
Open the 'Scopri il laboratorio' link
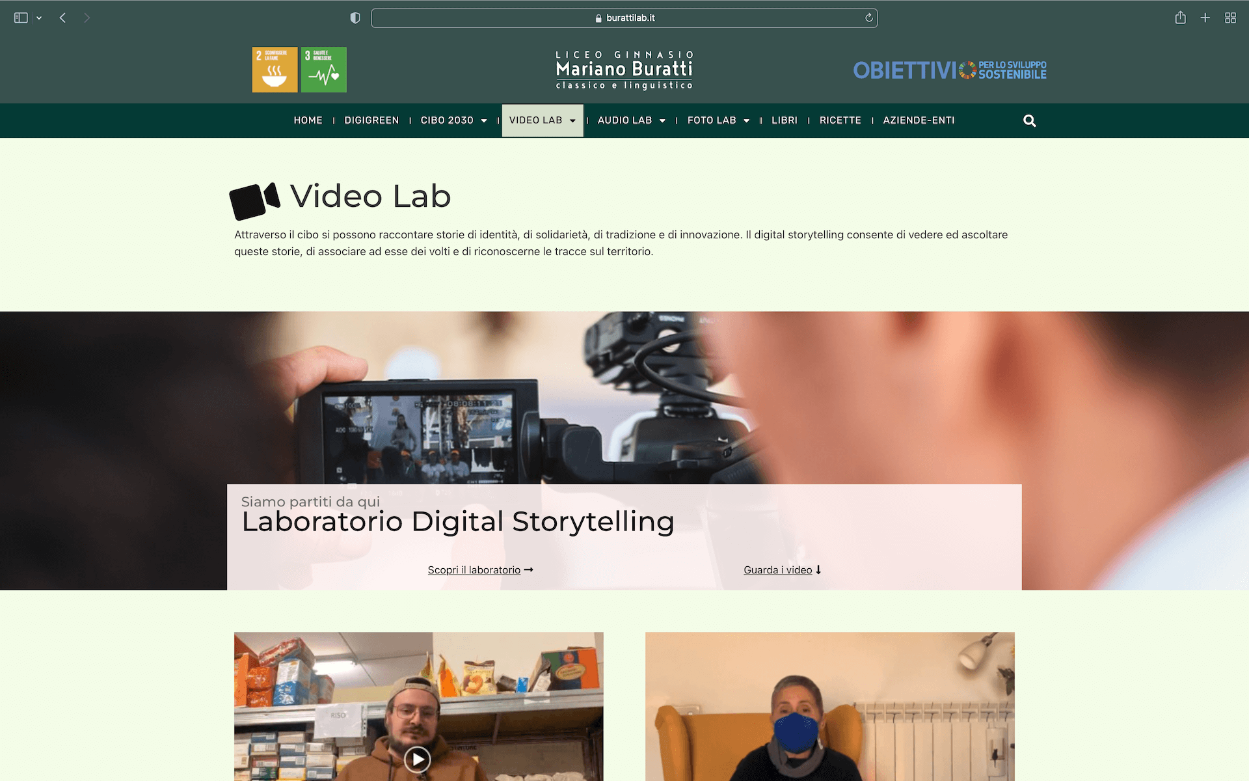coord(474,570)
